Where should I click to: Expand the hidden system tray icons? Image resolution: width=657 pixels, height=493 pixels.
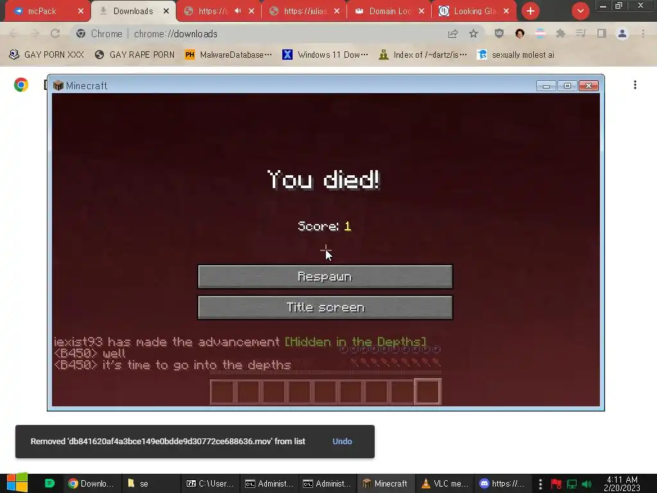click(540, 484)
